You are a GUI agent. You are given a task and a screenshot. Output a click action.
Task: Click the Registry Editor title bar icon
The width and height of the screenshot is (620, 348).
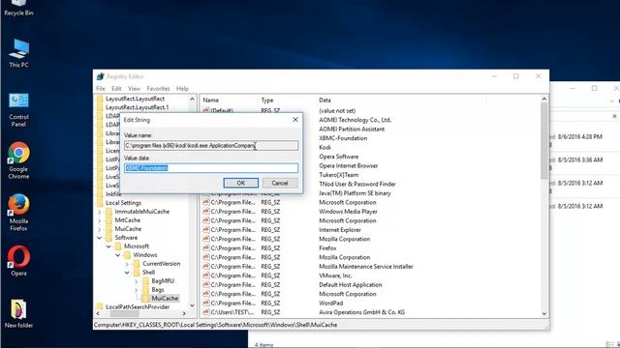[x=101, y=76]
